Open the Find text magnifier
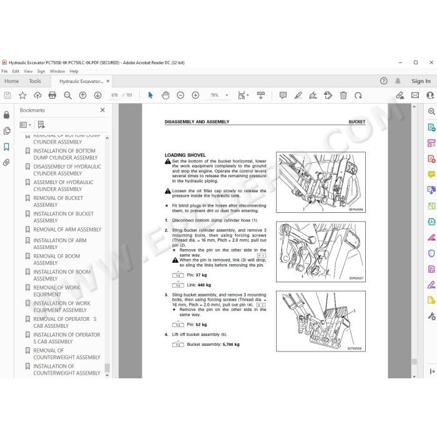Screen dimensions: 437x437 point(67,96)
